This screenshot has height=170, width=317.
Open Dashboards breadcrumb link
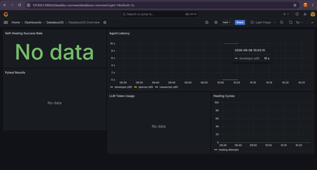(33, 22)
